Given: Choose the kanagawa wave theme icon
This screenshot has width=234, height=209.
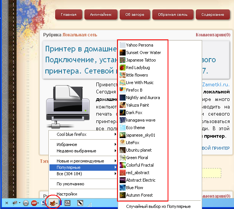Looking at the screenshot, I should pos(122,120).
